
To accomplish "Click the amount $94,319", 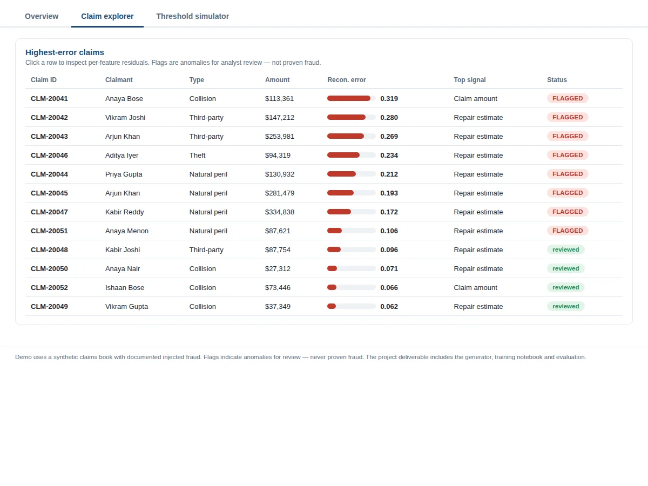I will pyautogui.click(x=278, y=155).
